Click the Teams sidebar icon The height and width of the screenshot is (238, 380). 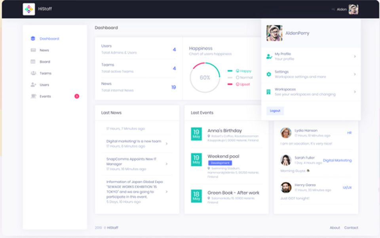33,73
